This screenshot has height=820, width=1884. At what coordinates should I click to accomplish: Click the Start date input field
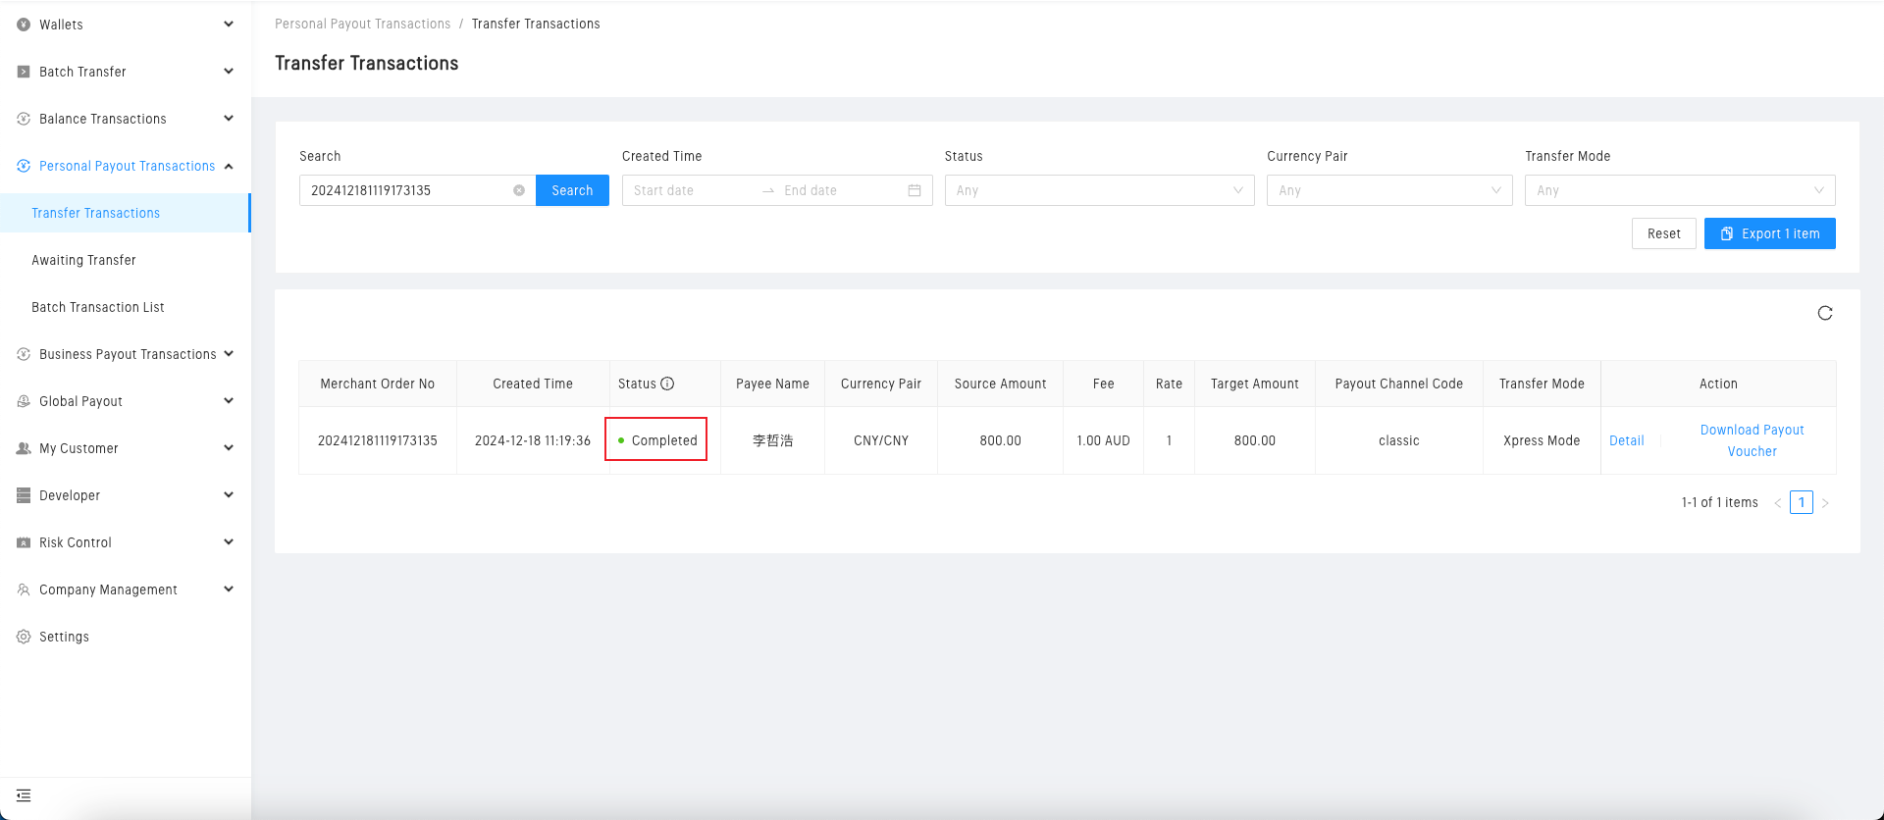(x=687, y=190)
